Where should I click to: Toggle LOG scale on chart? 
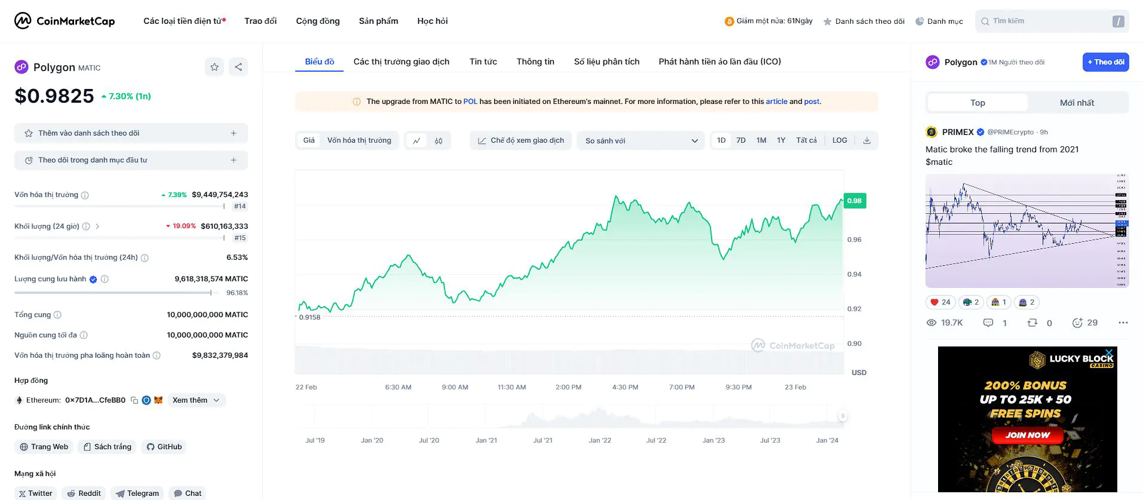[839, 140]
